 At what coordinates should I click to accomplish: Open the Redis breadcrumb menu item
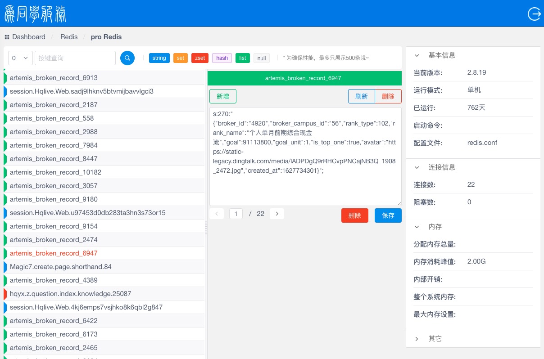(x=69, y=36)
